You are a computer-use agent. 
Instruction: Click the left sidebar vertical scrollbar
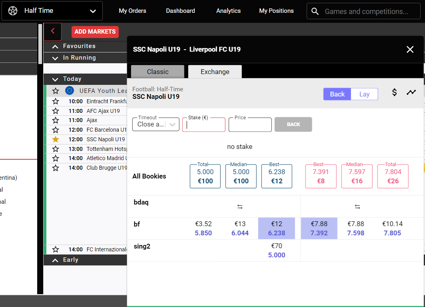pos(40,44)
